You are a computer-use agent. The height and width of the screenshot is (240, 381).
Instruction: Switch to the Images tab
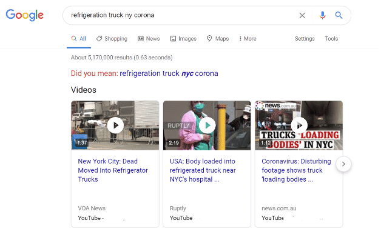click(x=183, y=39)
